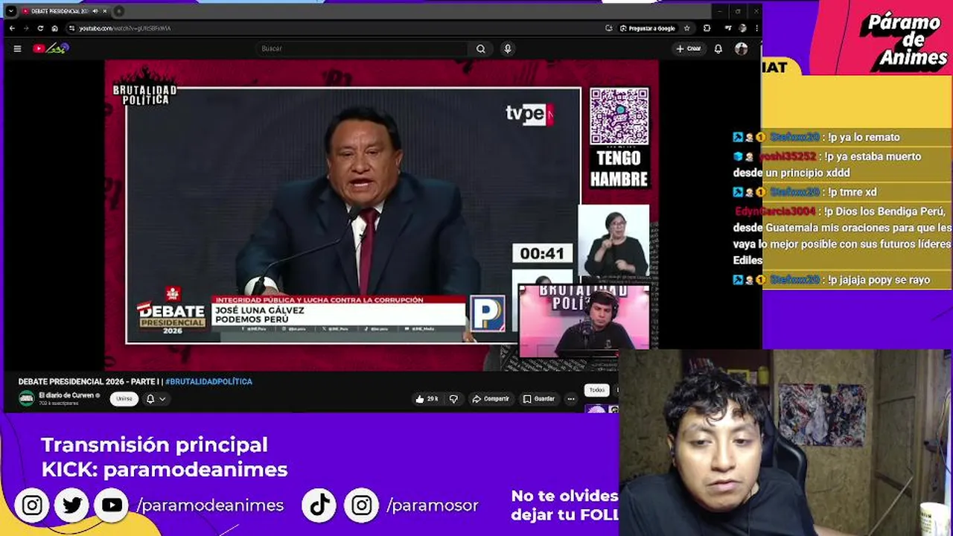Click José Luna Gálvez name banner
953x536 pixels.
(339, 314)
